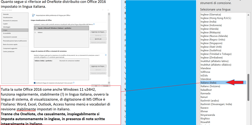The width and height of the screenshot is (252, 125).
Task: Click the language list scroll up arrow
Action: click(x=249, y=14)
